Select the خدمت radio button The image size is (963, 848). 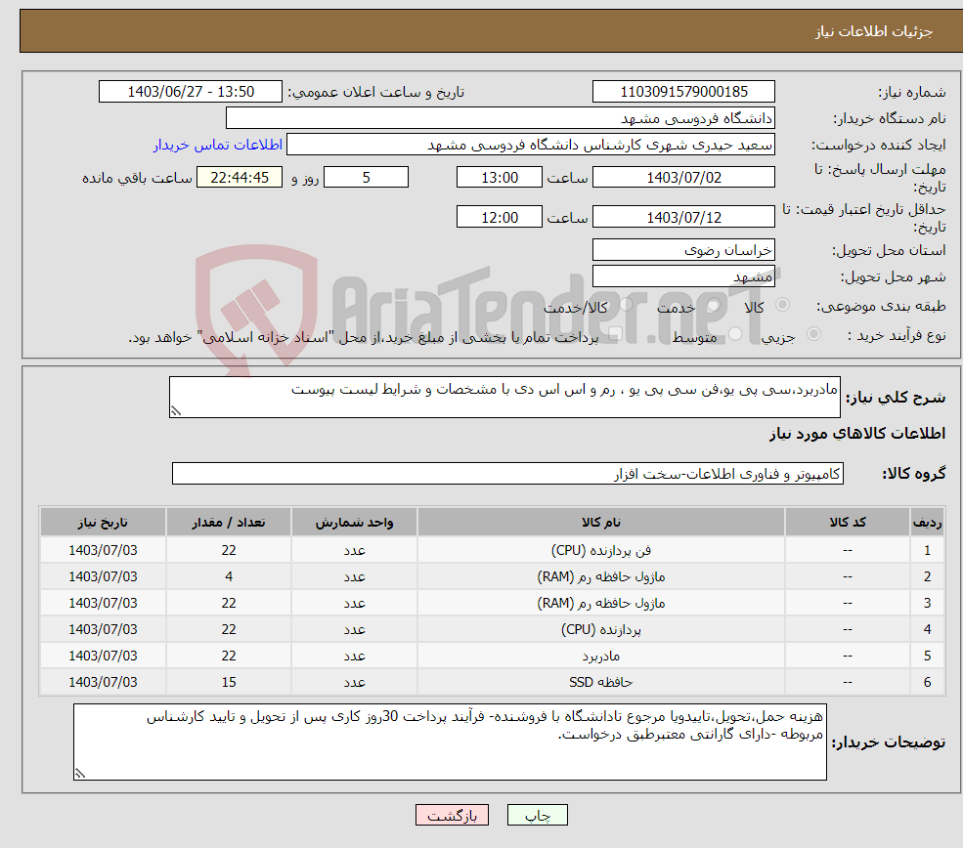pos(714,305)
